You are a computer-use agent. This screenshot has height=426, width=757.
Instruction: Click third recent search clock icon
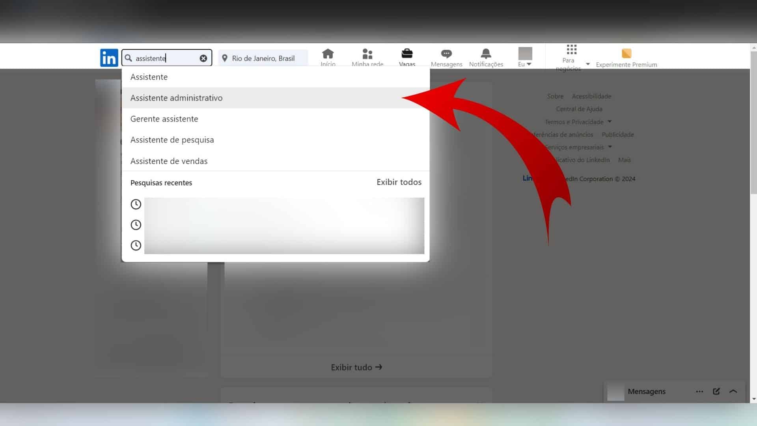136,245
